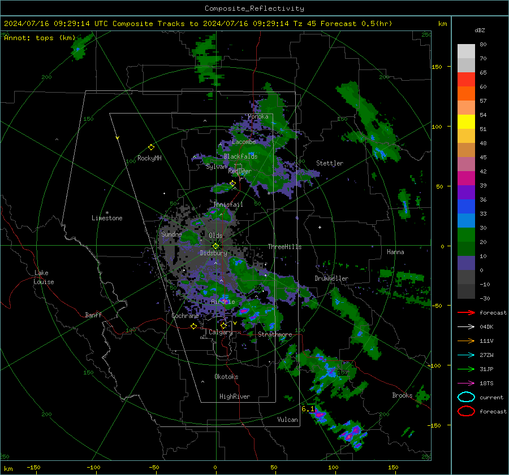Click the Olds town label
Viewport: 509px width, 475px height.
coord(215,236)
